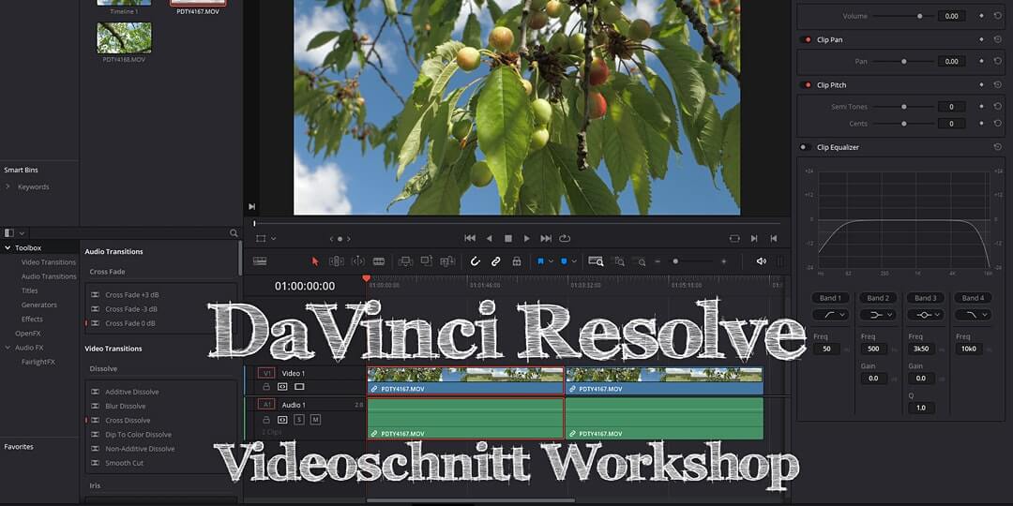Open the marker color dropdown arrow
The height and width of the screenshot is (506, 1013).
(x=574, y=261)
